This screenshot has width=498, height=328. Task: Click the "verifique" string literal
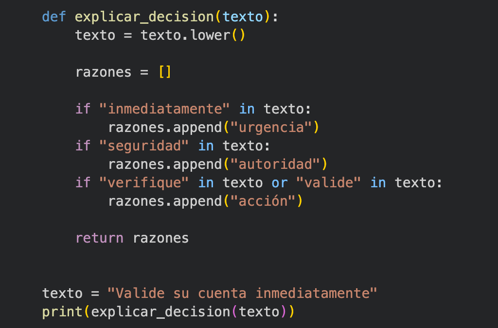[144, 183]
